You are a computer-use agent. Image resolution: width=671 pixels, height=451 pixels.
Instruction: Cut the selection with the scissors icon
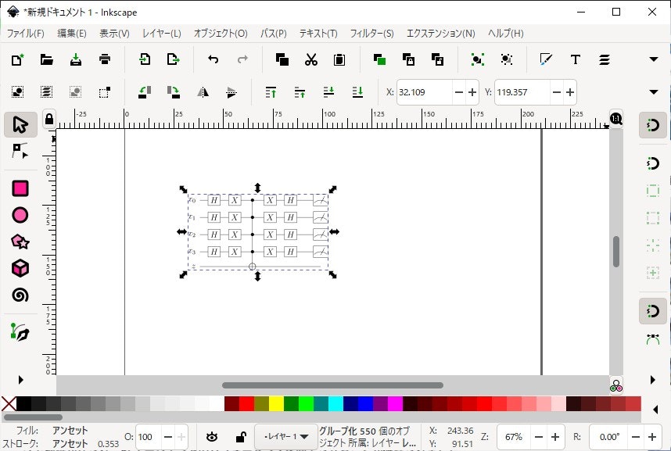(x=310, y=59)
